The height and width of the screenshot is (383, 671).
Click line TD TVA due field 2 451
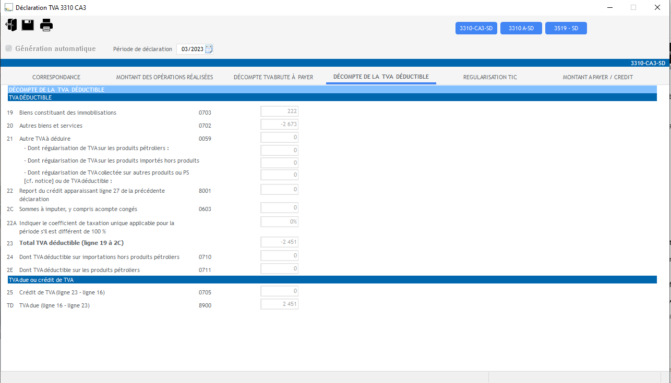click(x=279, y=304)
